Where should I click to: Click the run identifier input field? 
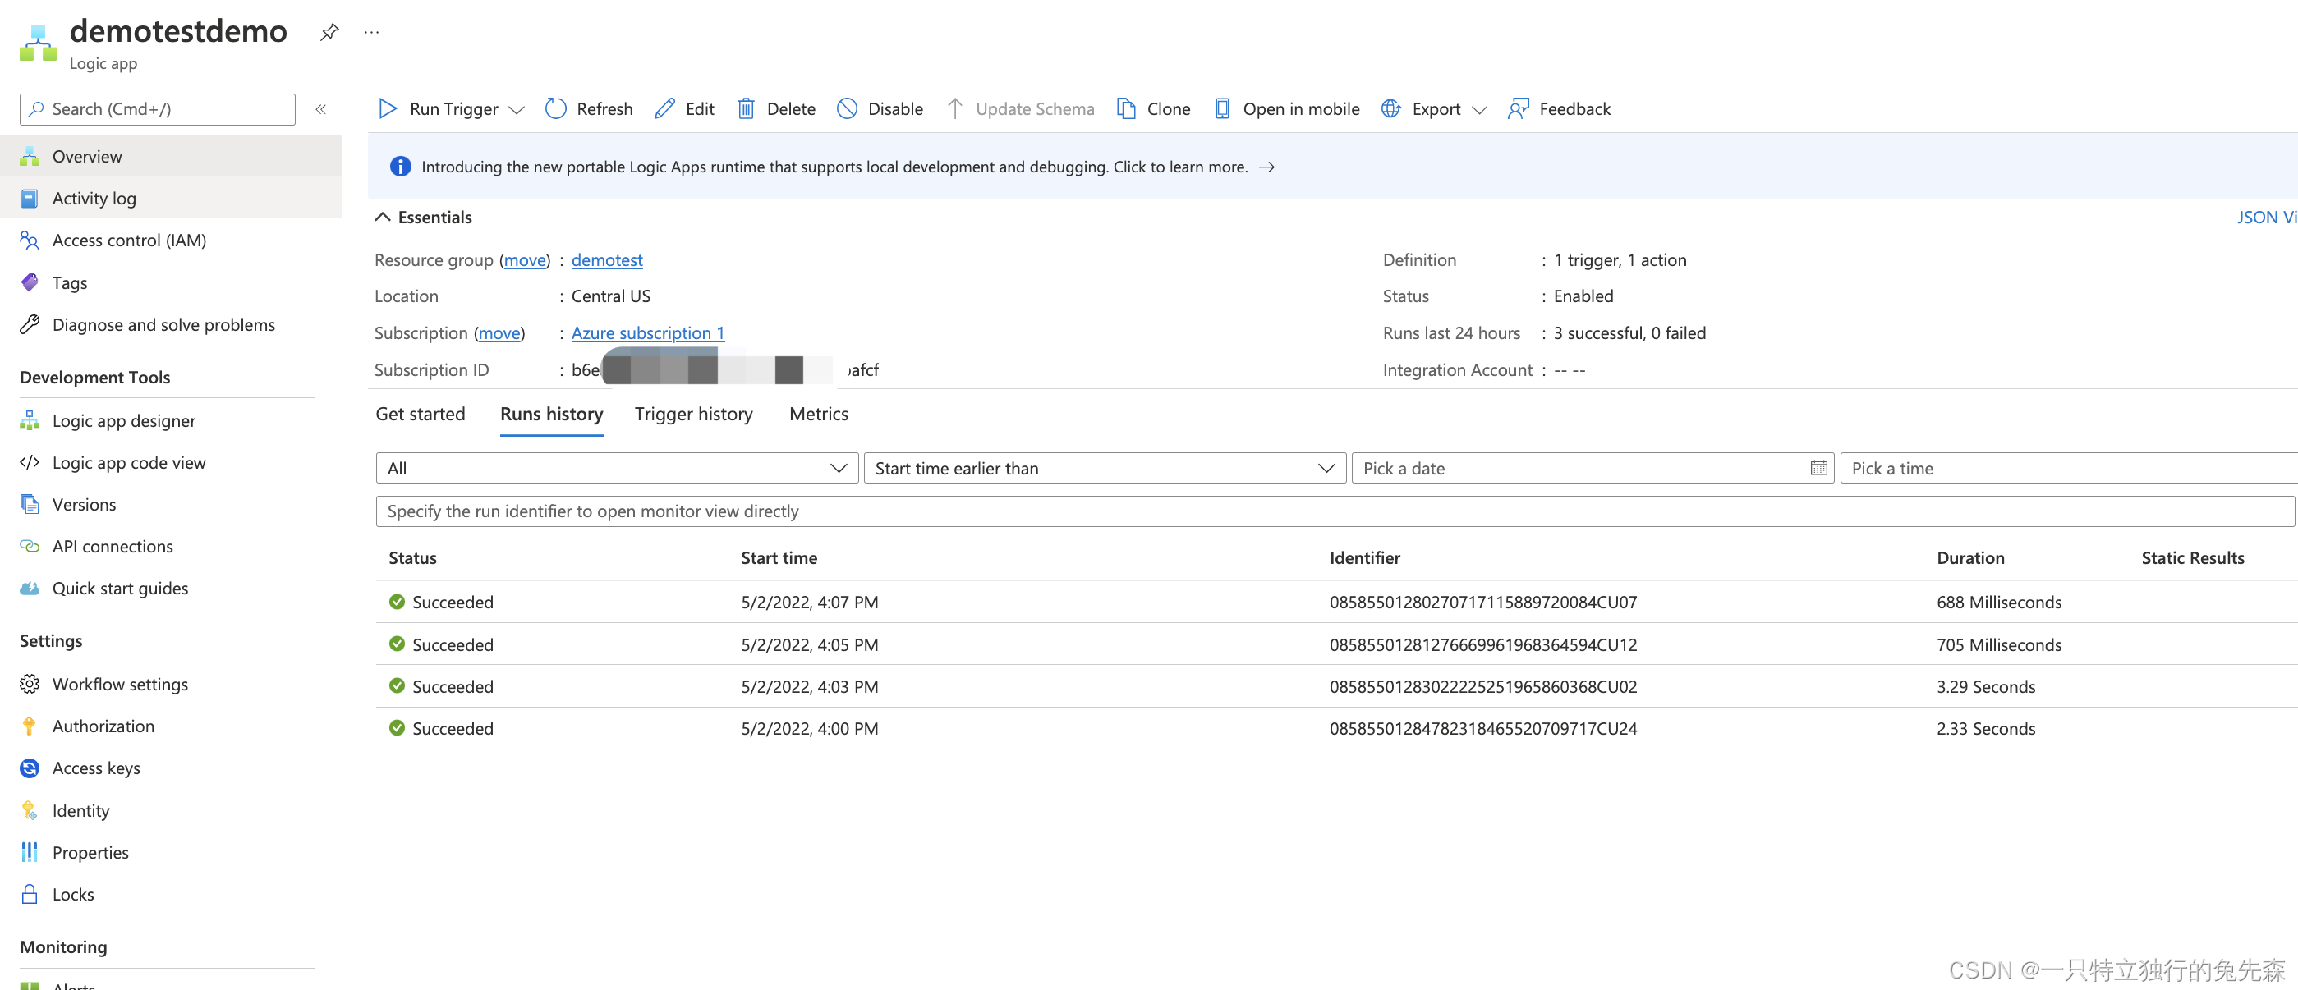(1334, 511)
